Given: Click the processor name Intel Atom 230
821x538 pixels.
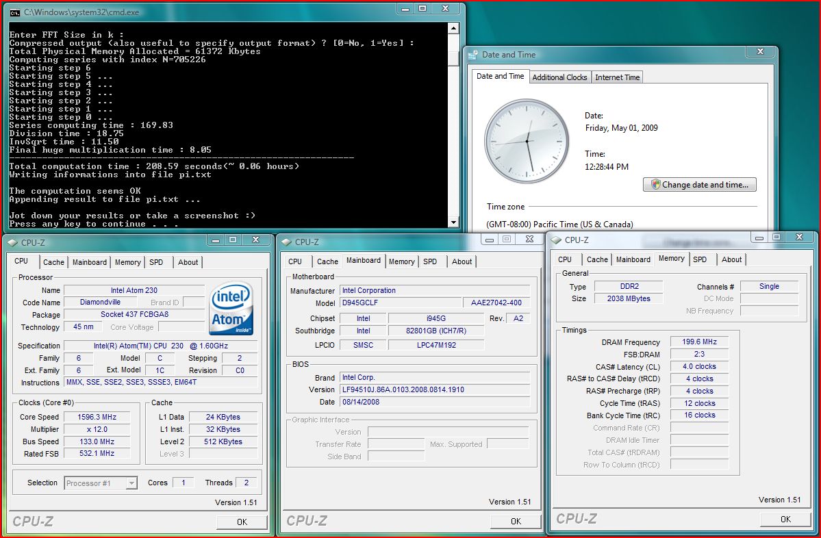Looking at the screenshot, I should pos(134,290).
